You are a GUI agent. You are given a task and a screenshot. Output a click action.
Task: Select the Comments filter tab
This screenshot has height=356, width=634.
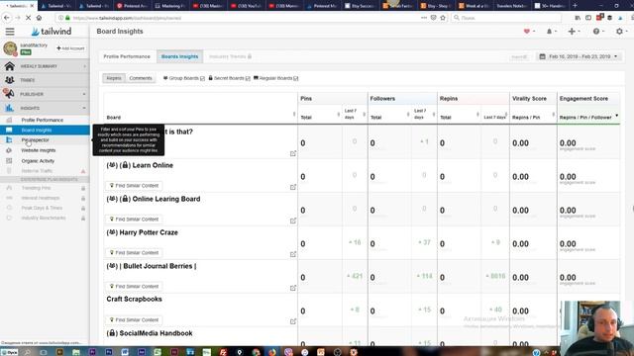[141, 78]
